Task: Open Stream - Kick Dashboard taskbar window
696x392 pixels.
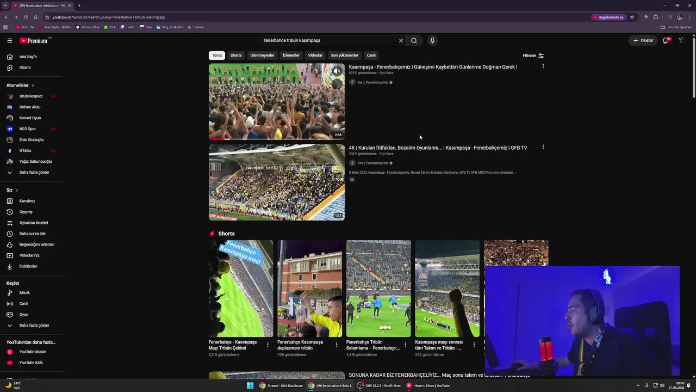Action: tap(281, 385)
